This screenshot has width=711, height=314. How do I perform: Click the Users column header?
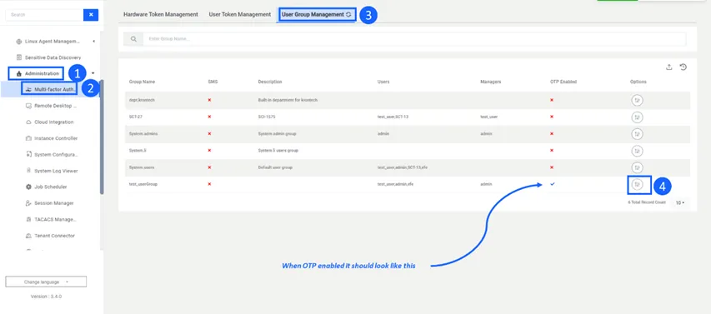[x=383, y=82]
